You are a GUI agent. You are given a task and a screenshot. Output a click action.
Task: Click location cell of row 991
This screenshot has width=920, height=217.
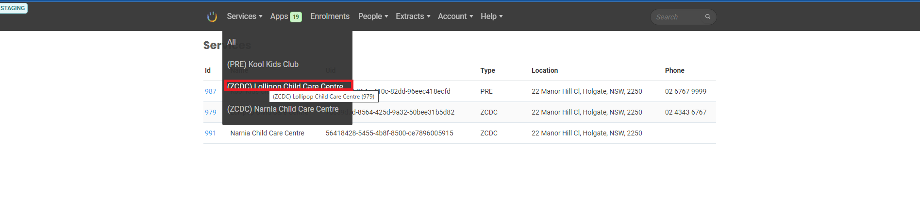tap(586, 133)
